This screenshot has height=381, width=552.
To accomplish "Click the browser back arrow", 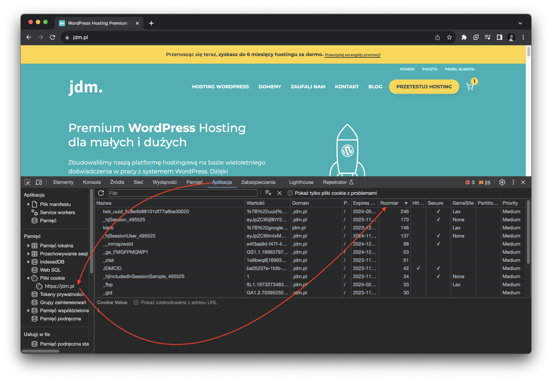I will click(29, 37).
